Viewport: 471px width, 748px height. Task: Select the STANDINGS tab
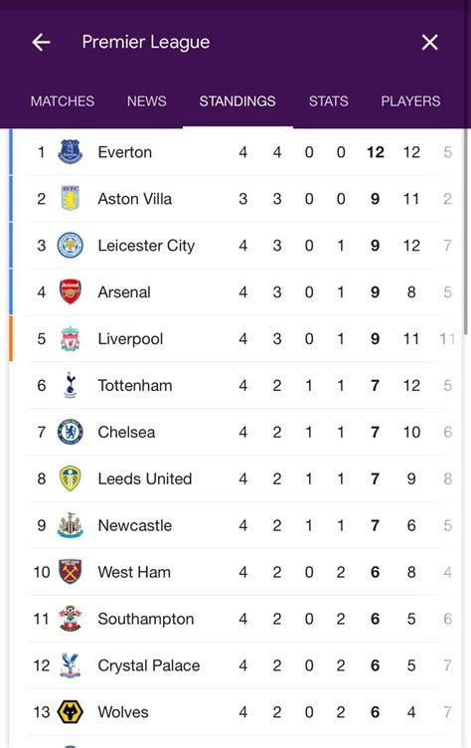click(237, 101)
